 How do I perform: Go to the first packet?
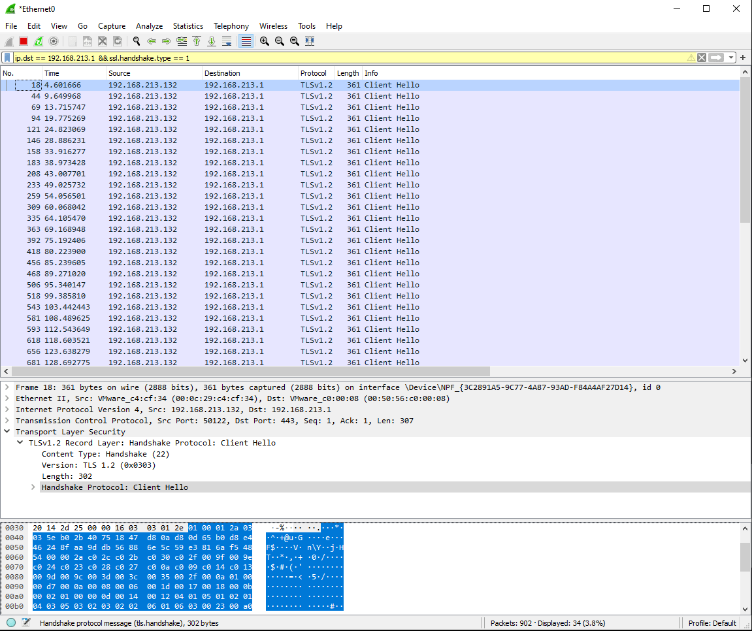pos(197,40)
